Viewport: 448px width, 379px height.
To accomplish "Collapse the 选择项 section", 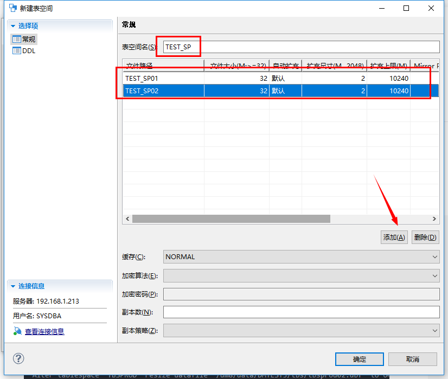I will tap(13, 26).
